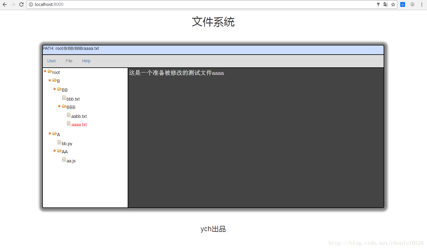Select folder label BB in the tree
Screen dimensions: 427x249
coord(65,90)
